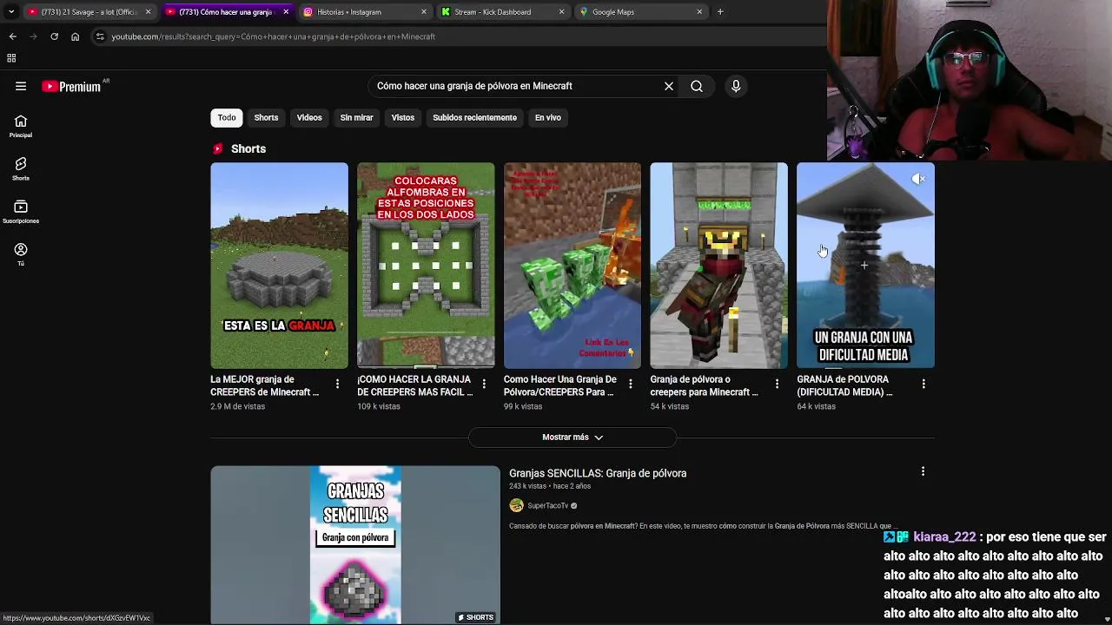The height and width of the screenshot is (625, 1112).
Task: Open La MEJOR granja de CREEPERS title
Action: pos(265,385)
